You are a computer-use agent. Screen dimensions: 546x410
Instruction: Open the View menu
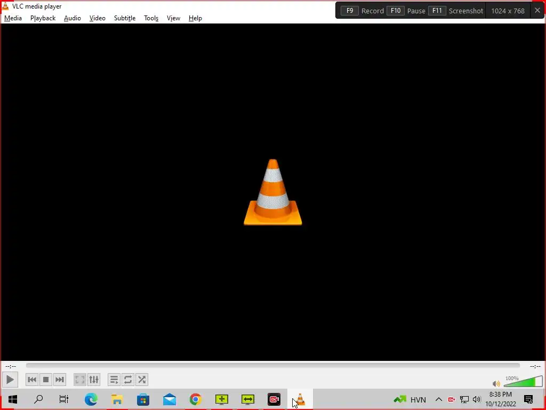(173, 18)
